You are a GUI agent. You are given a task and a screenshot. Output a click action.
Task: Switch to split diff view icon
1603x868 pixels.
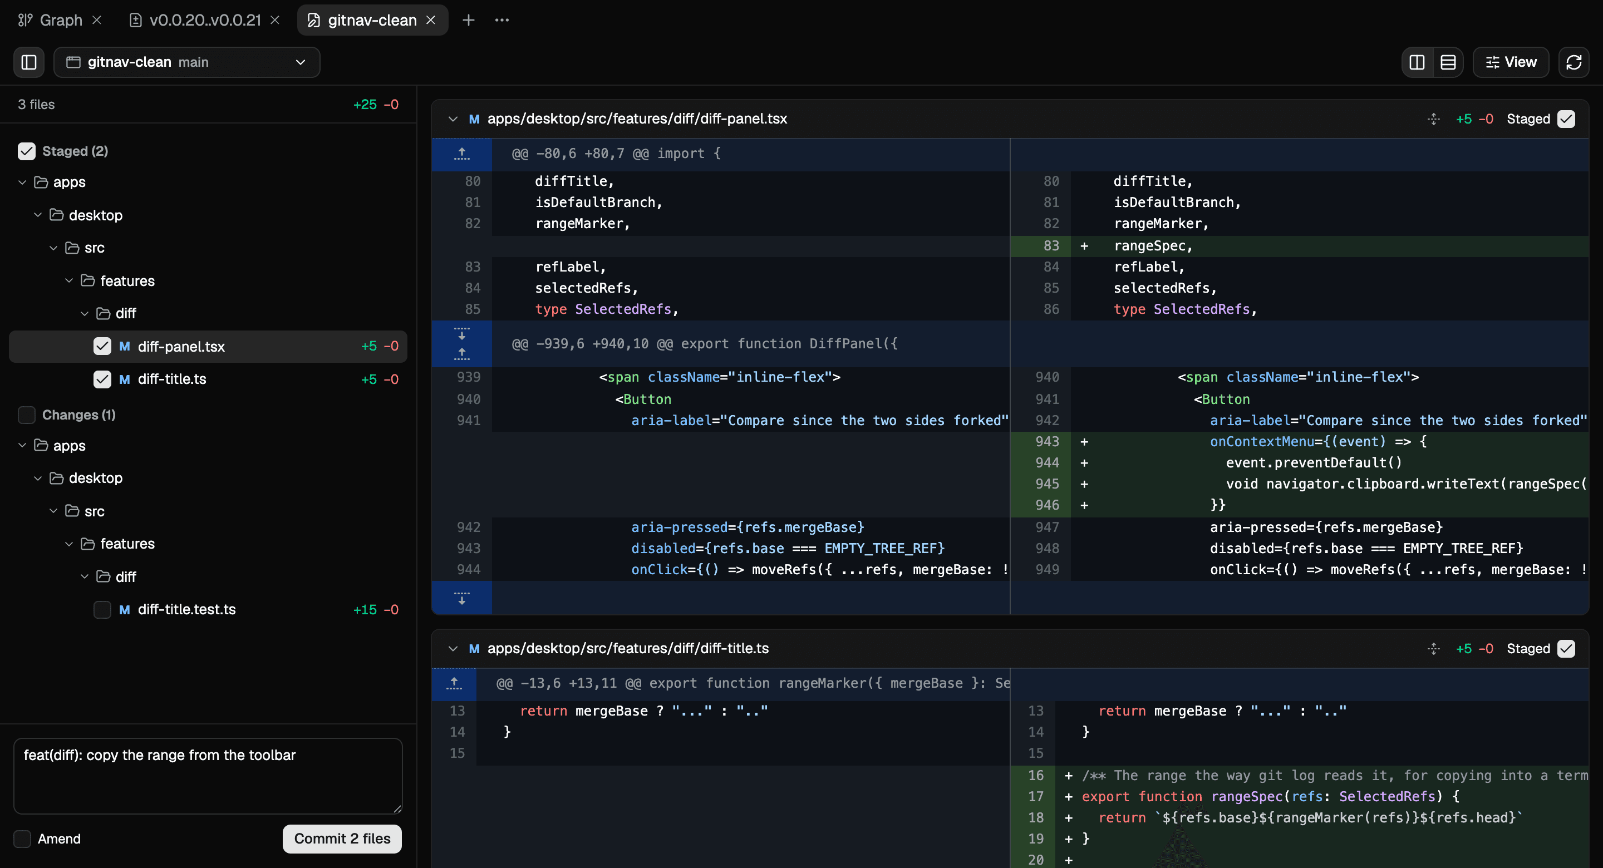[1417, 62]
